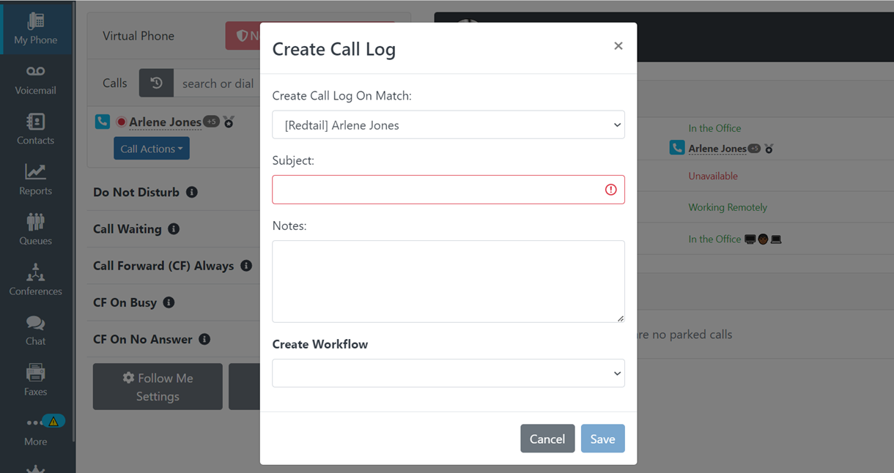This screenshot has height=473, width=894.
Task: Expand the Call Actions dropdown button
Action: [152, 149]
